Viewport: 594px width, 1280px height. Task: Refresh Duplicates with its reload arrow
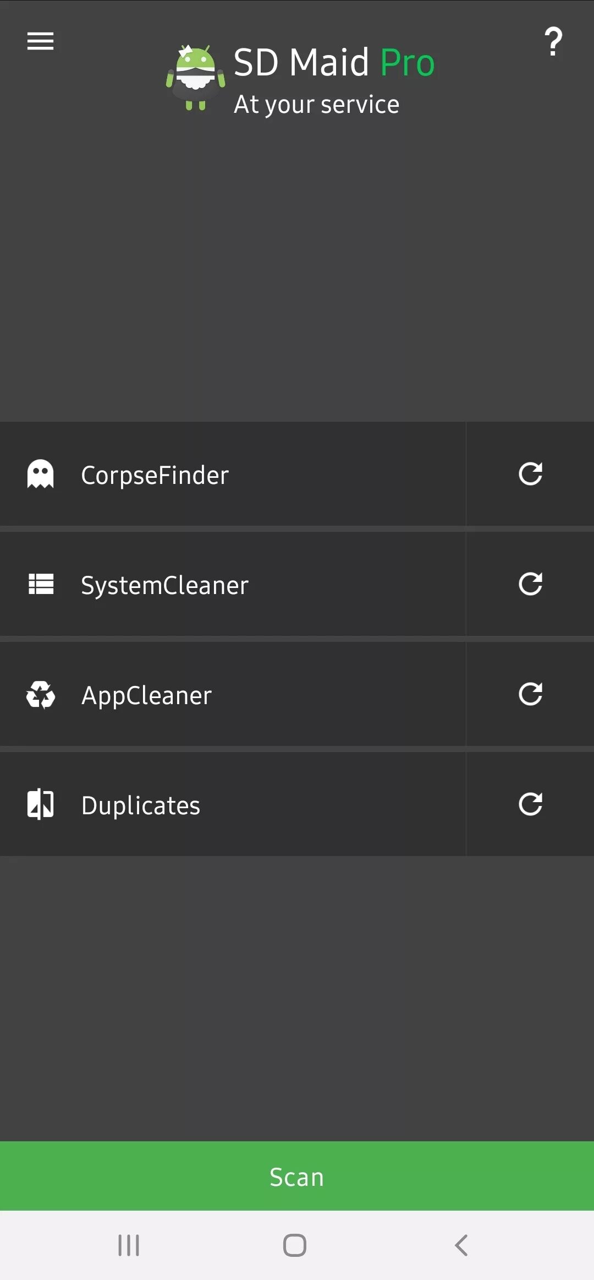[x=530, y=804]
